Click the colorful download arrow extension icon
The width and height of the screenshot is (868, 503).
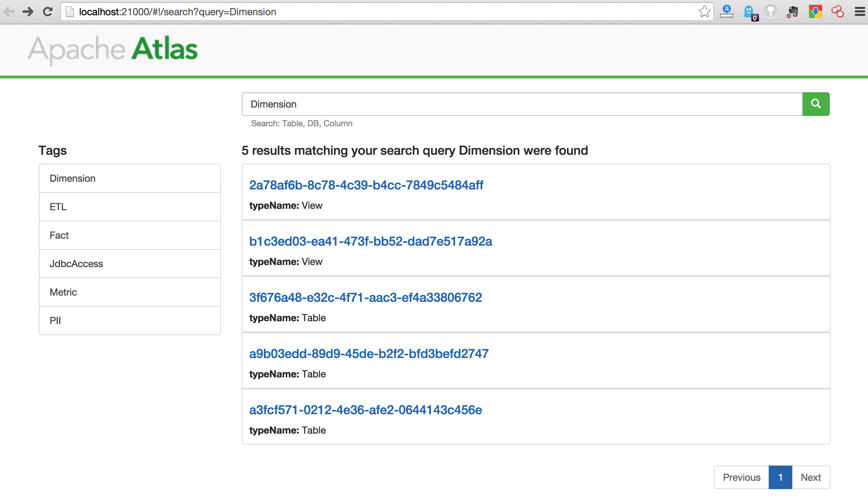tap(815, 12)
